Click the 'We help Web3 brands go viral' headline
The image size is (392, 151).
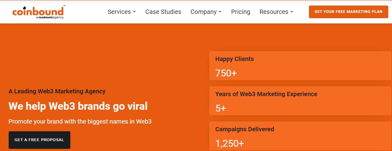click(x=78, y=106)
